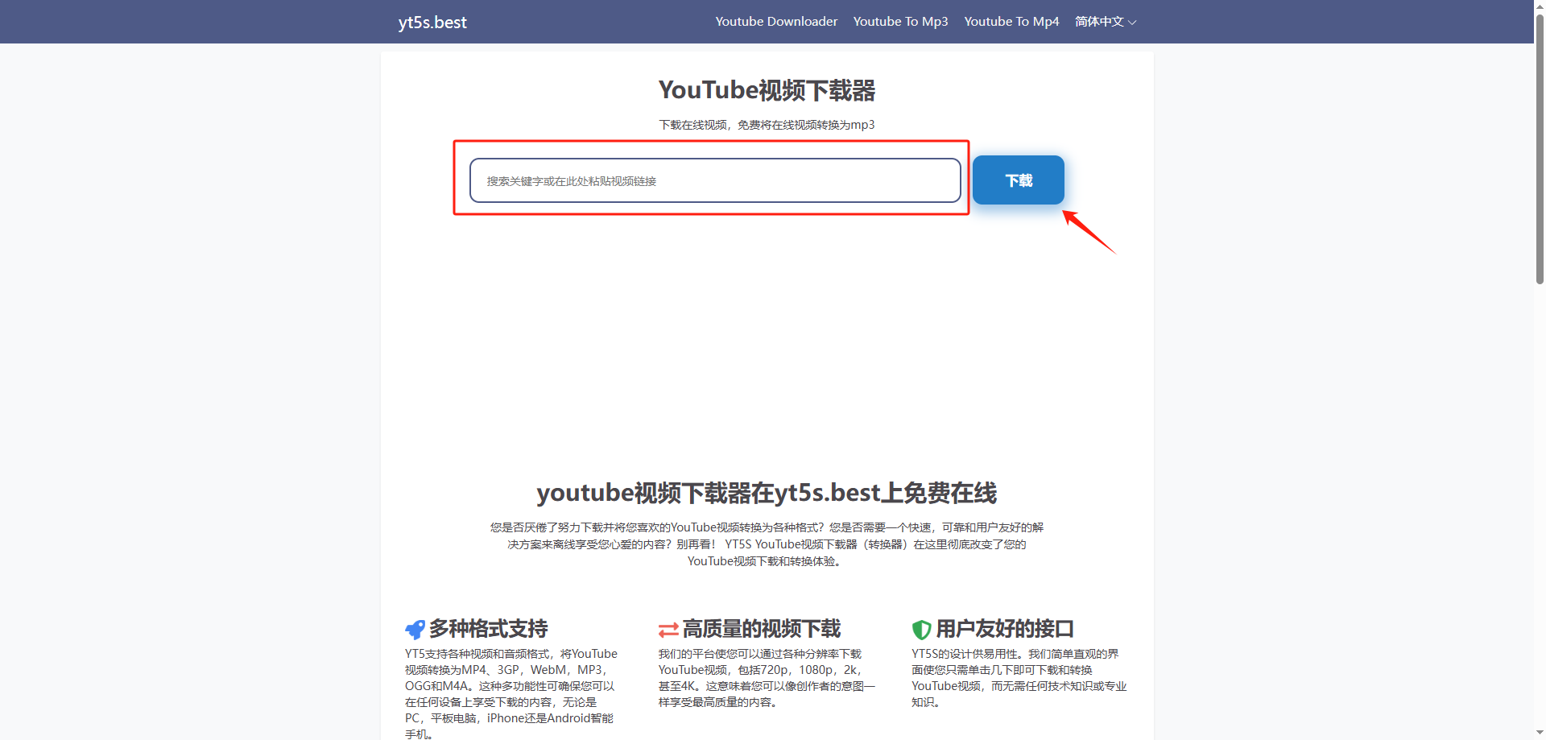Click the 用户友好的接口 heading
This screenshot has width=1546, height=740.
1005,629
